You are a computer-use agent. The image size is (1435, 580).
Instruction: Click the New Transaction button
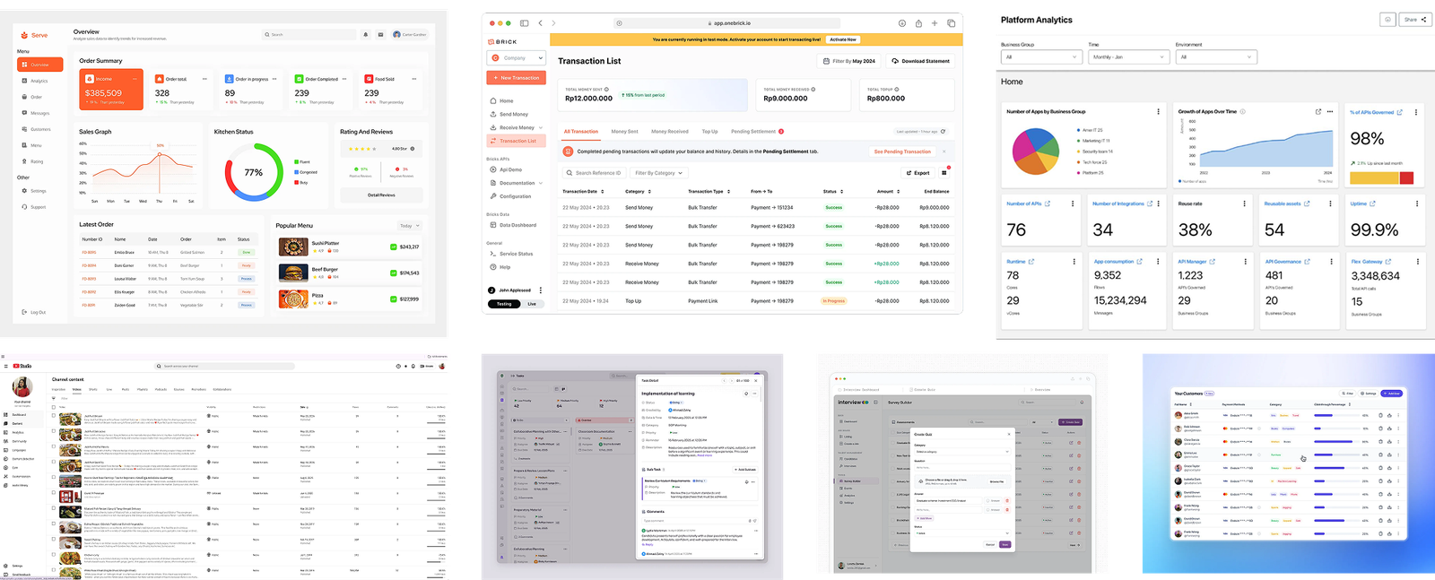[516, 78]
